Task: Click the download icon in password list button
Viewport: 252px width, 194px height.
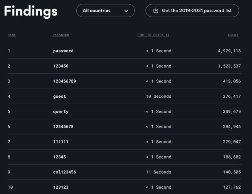Action: [x=156, y=11]
